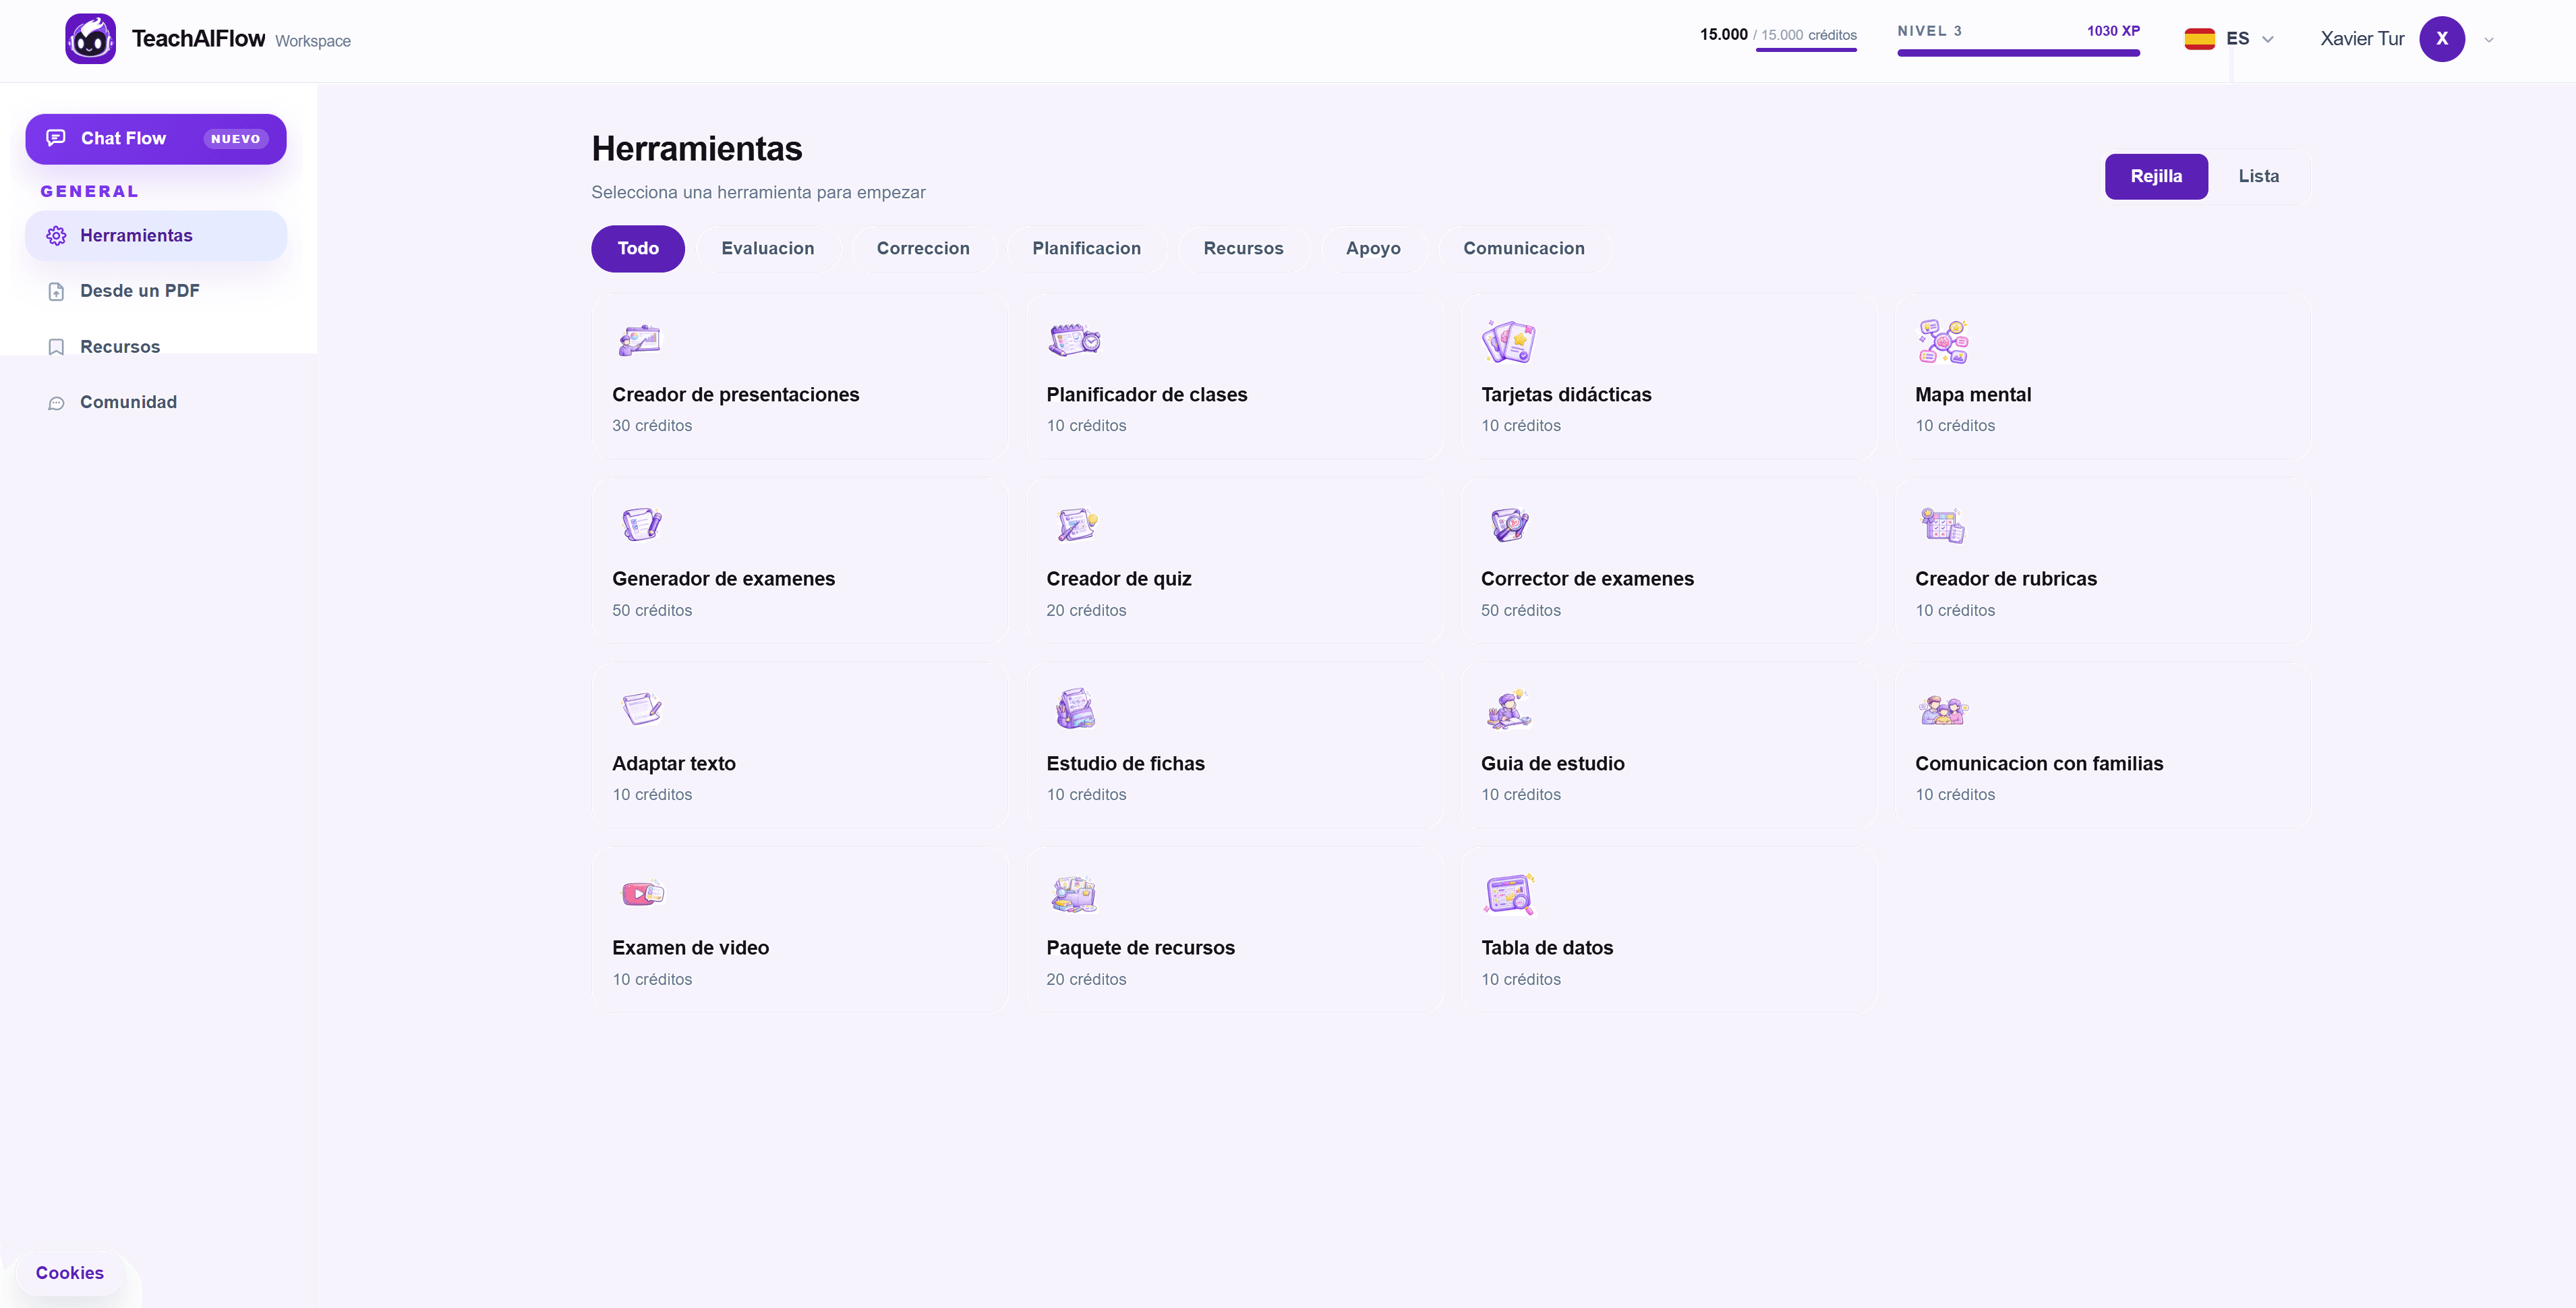Open the Tabla de datos icon
Screen dimensions: 2576x1308
(x=1509, y=894)
